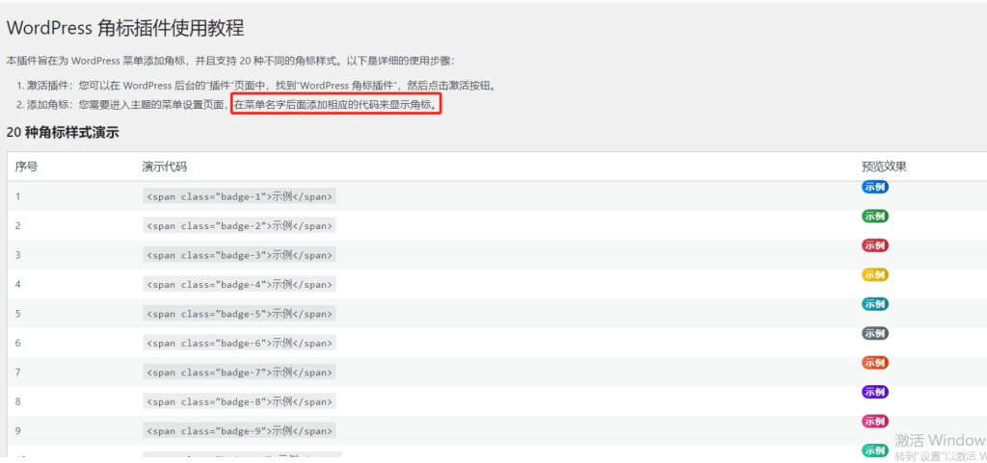The width and height of the screenshot is (987, 463).
Task: Click the blue badge-1 preview badge
Action: 874,187
